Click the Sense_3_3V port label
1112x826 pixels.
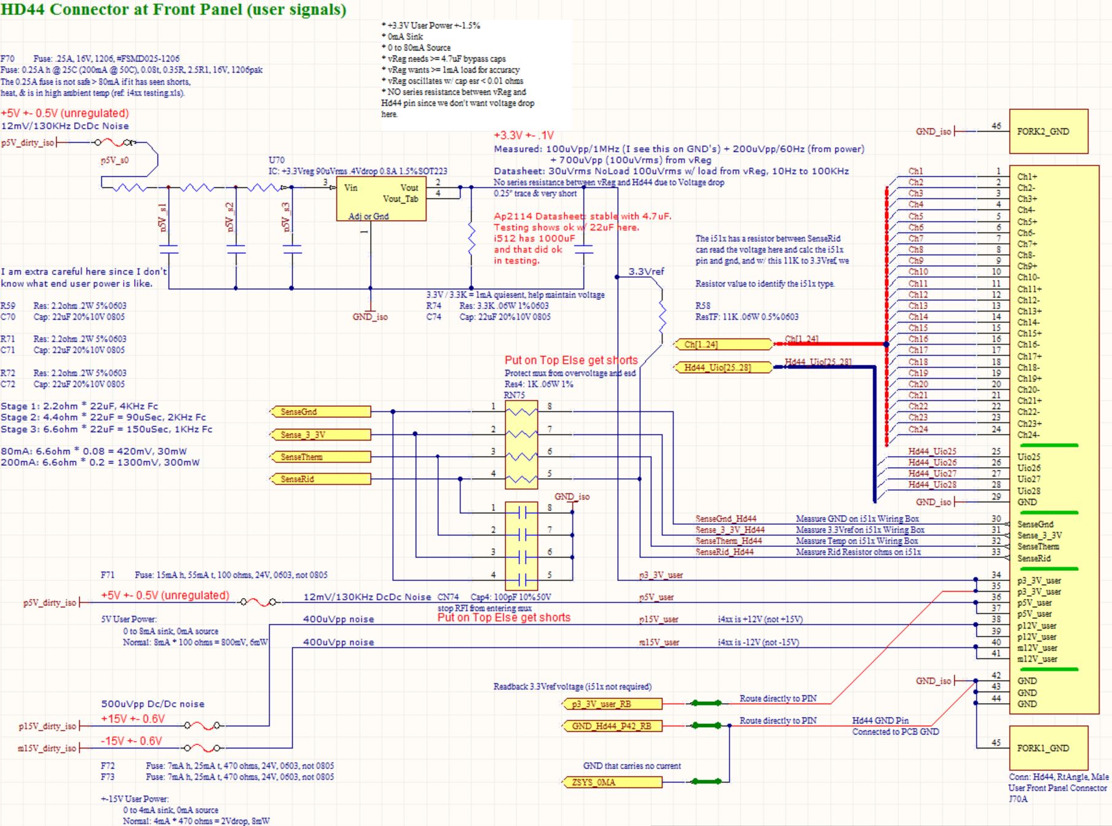(321, 435)
